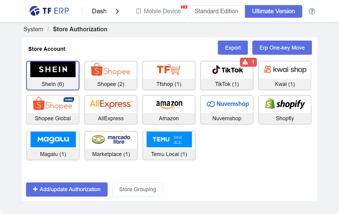339x214 pixels.
Task: Click the Shopee (2) label
Action: point(111,84)
